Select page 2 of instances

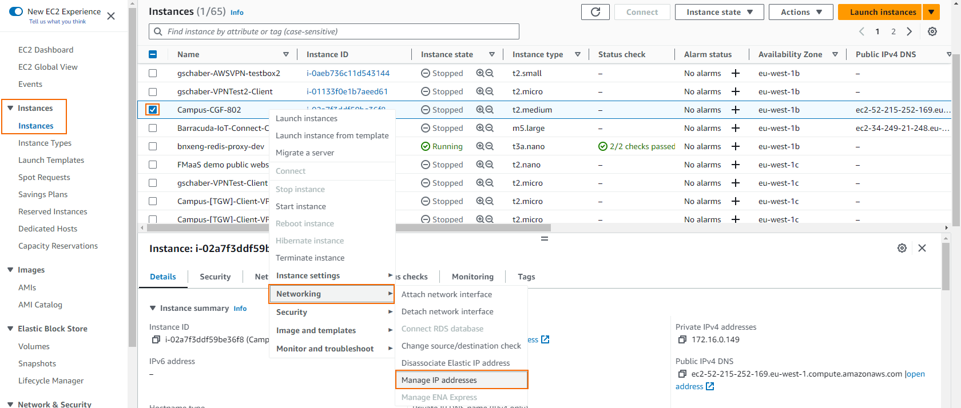click(x=894, y=31)
